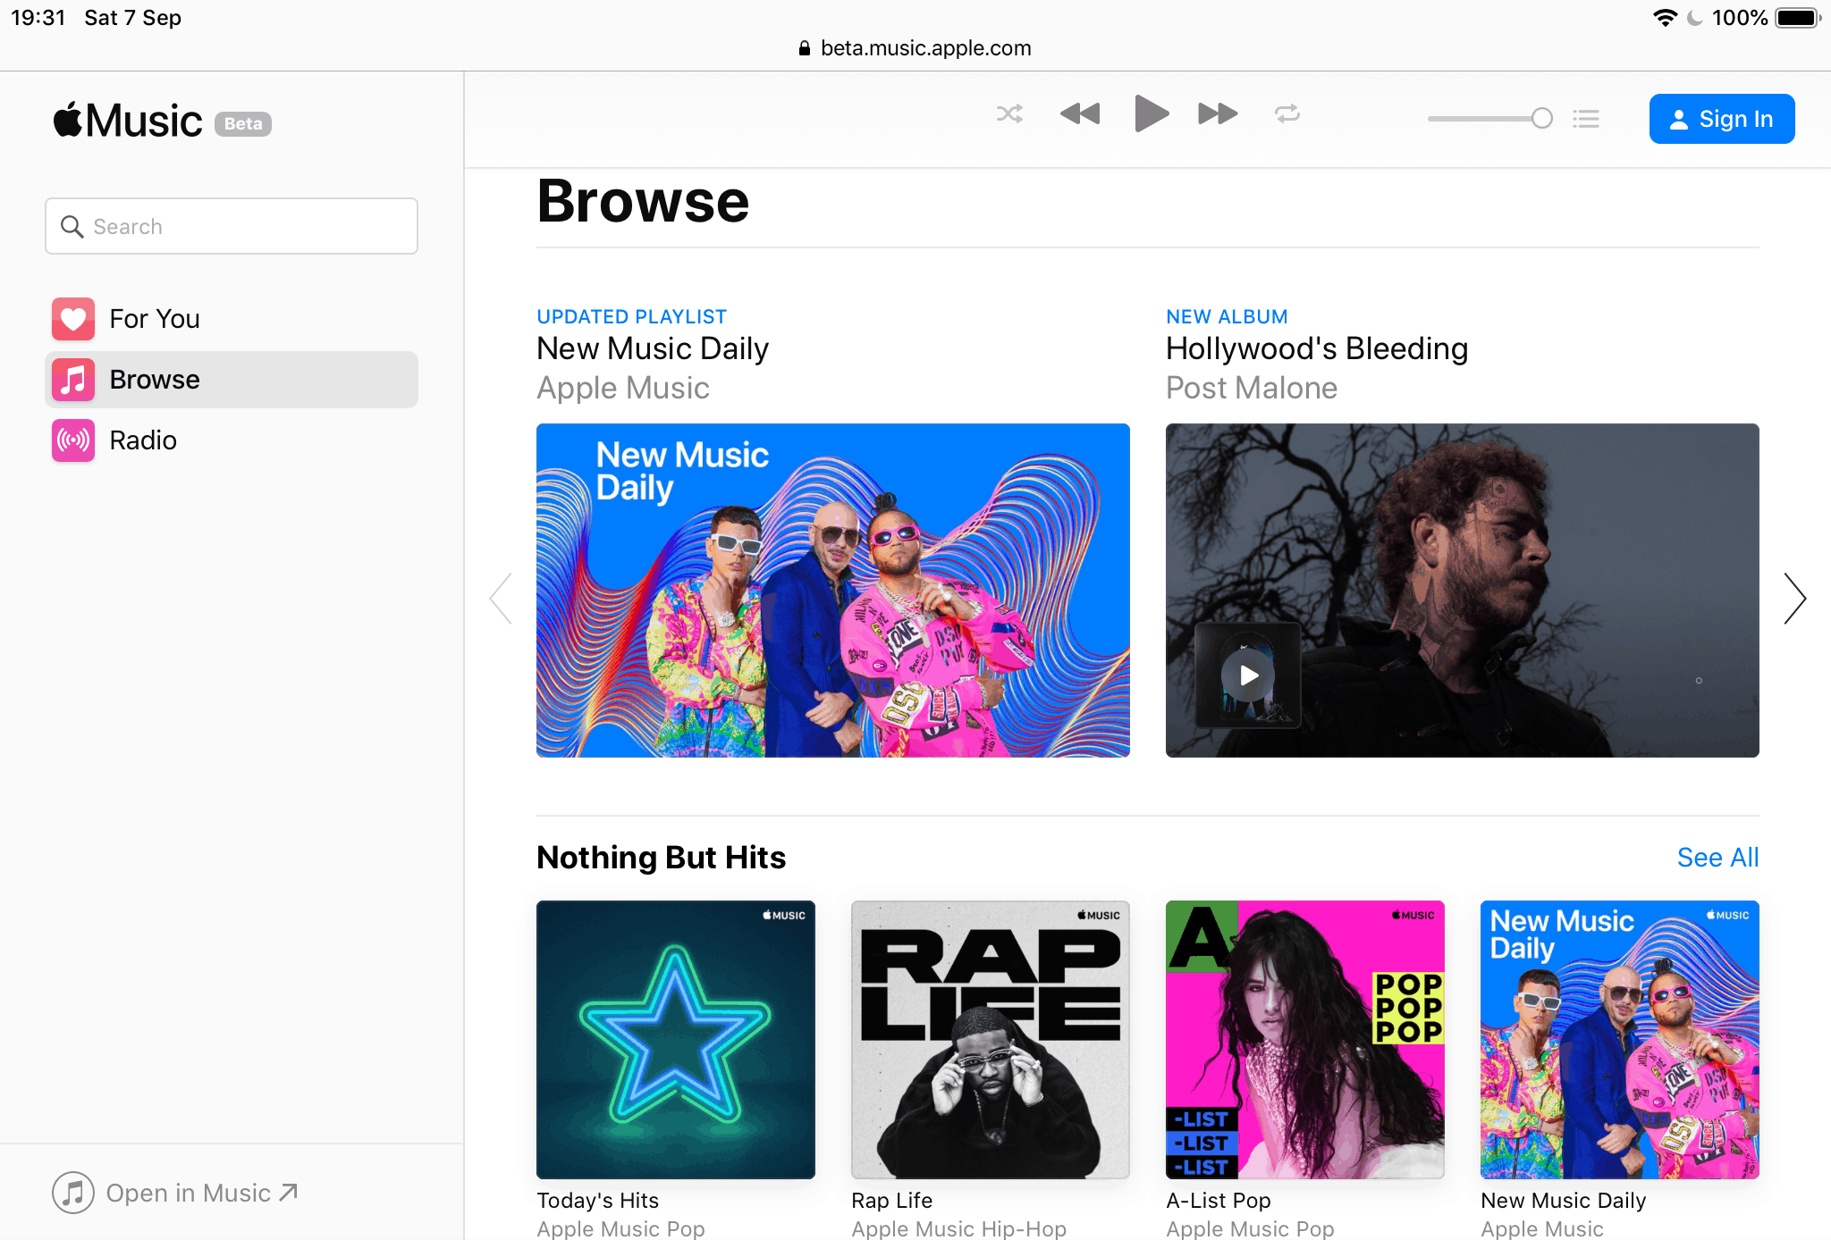Screen dimensions: 1831x1240
Task: Click the NEW ALBUM label
Action: click(x=1228, y=317)
